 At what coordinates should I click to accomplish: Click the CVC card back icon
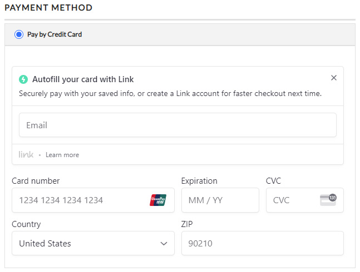pos(328,200)
